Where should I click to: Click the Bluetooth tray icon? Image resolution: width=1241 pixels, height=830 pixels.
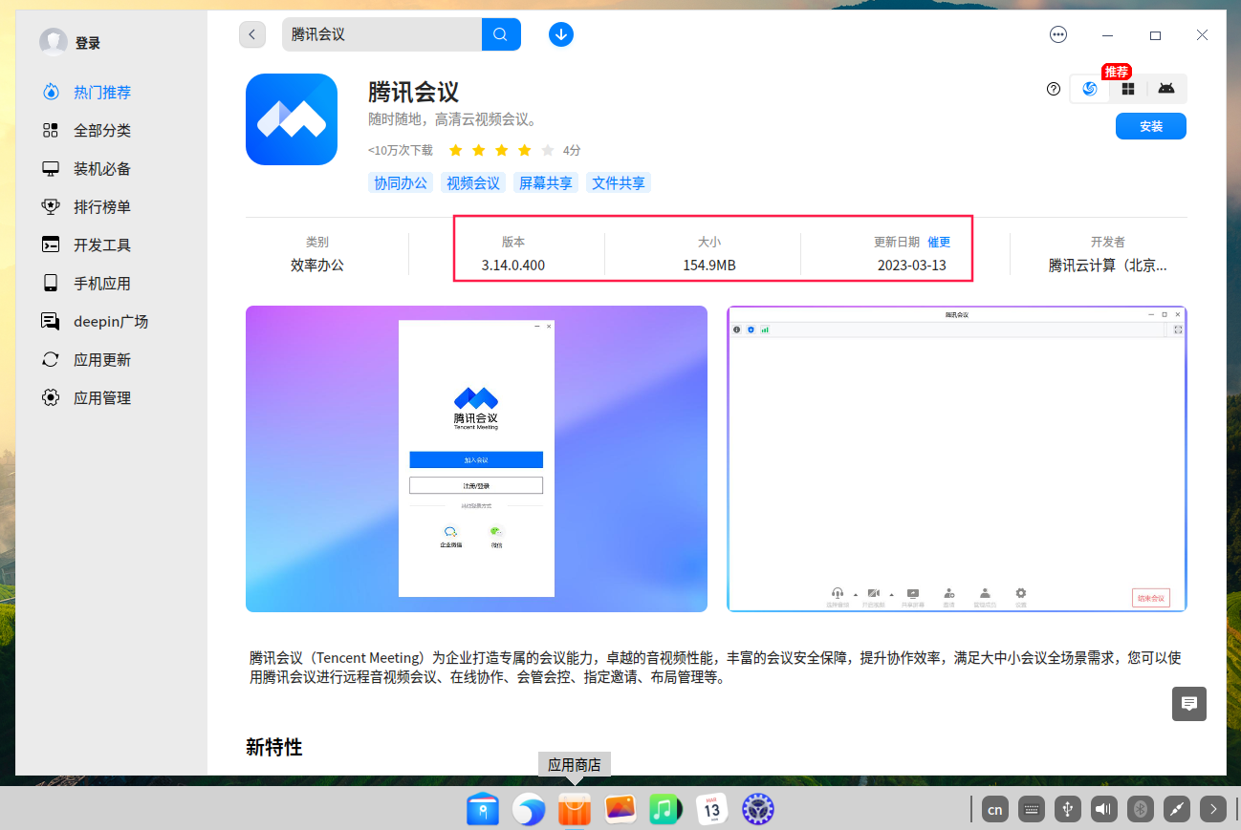tap(1141, 809)
